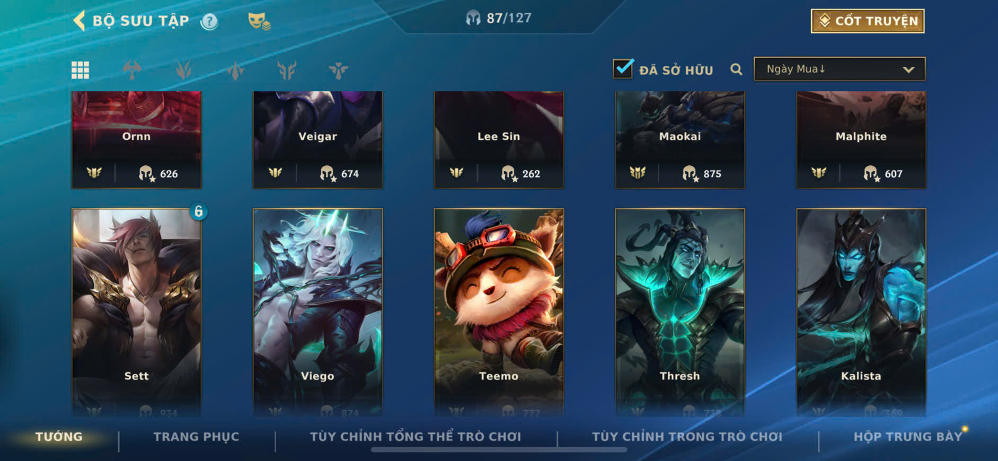Filter by the fourth role icon after grid
998x461 pixels.
pyautogui.click(x=287, y=70)
